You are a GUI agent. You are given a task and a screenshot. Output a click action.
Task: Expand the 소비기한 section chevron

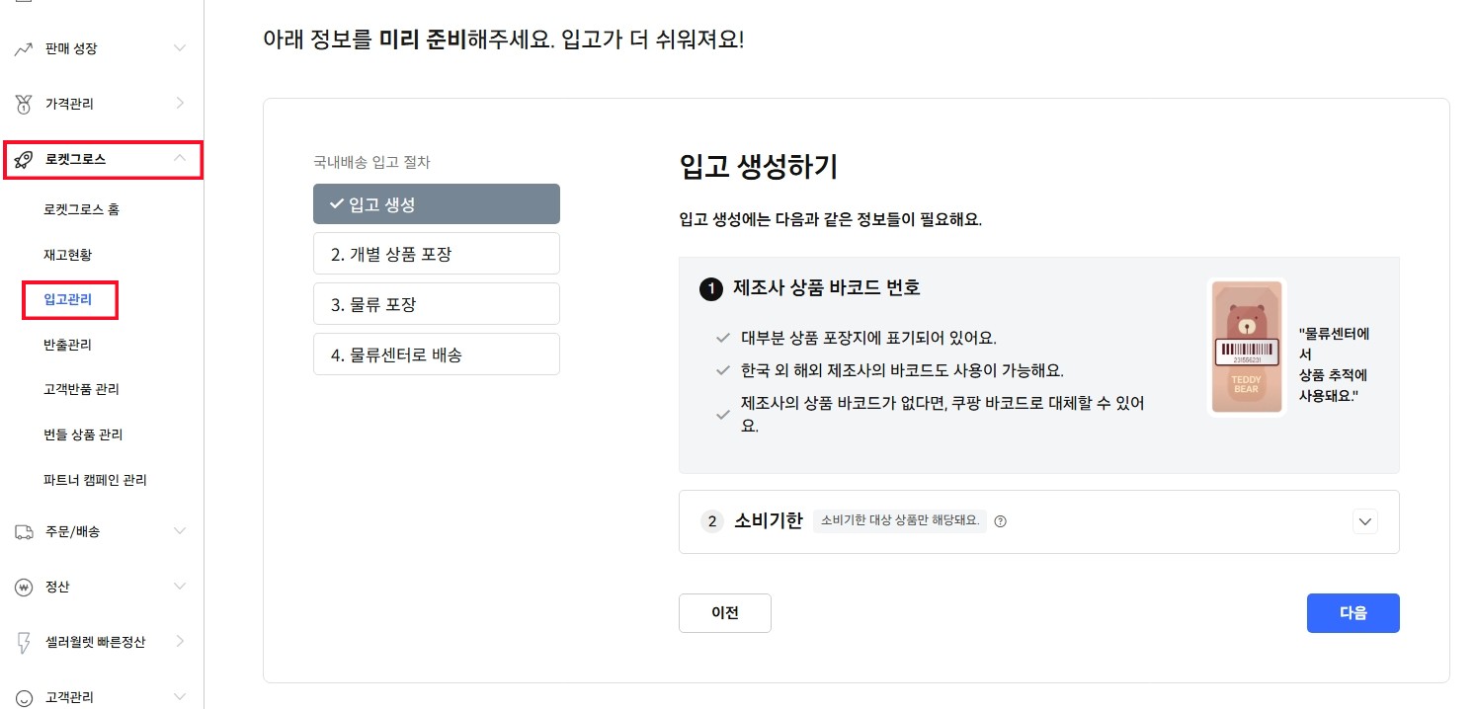1365,521
